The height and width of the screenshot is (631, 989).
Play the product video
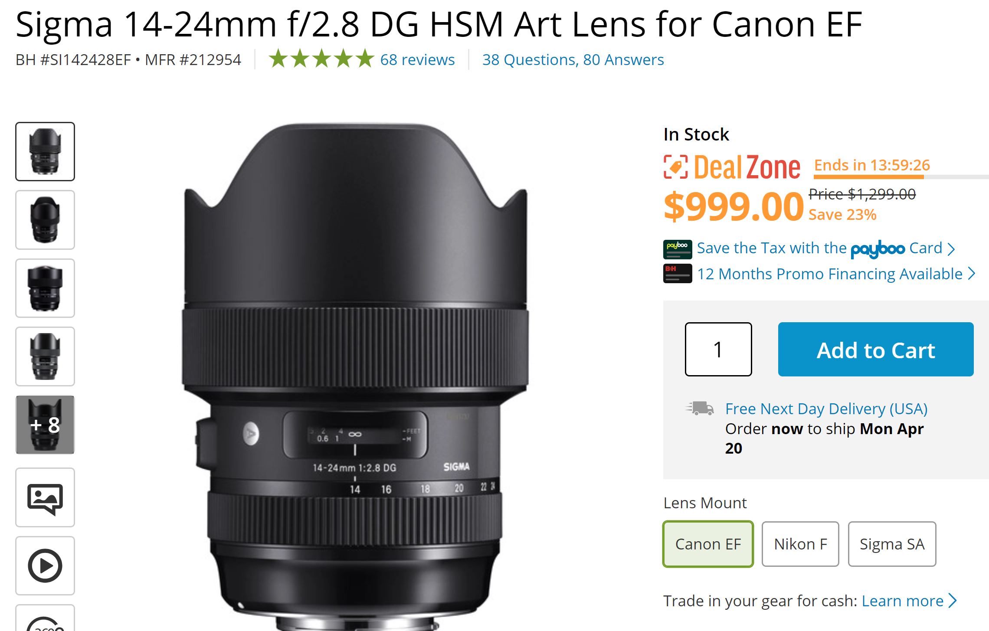coord(45,566)
